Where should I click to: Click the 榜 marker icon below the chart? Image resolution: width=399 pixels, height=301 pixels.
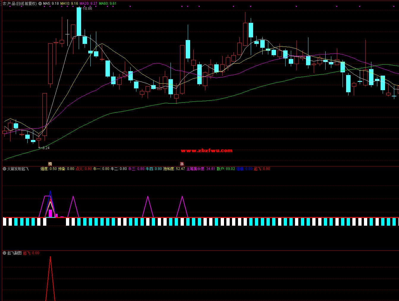(50, 164)
